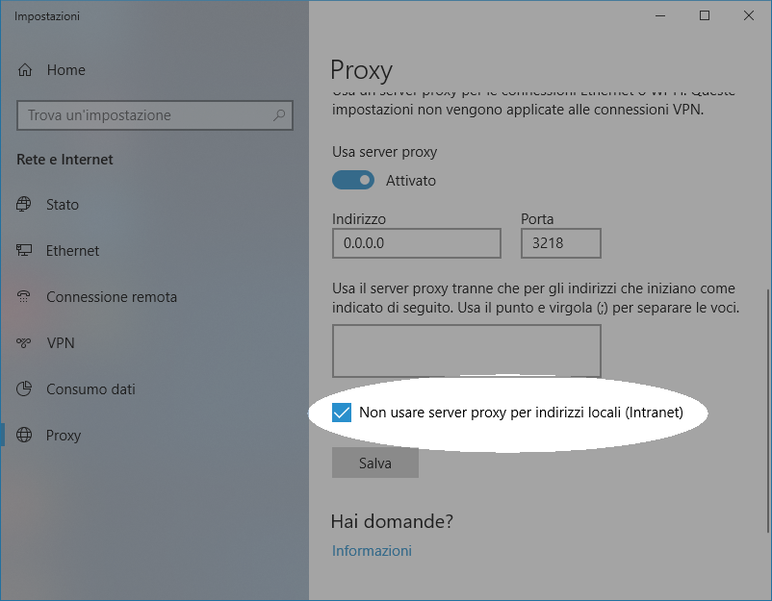Uncheck Non usare server proxy per indirizzi locali
Viewport: 772px width, 601px height.
(x=342, y=413)
